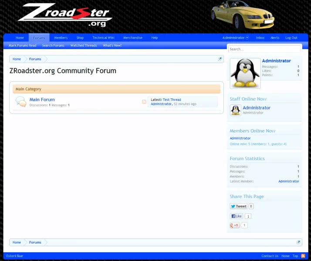The width and height of the screenshot is (311, 261).
Task: Click Search Forums
Action: pos(53,45)
